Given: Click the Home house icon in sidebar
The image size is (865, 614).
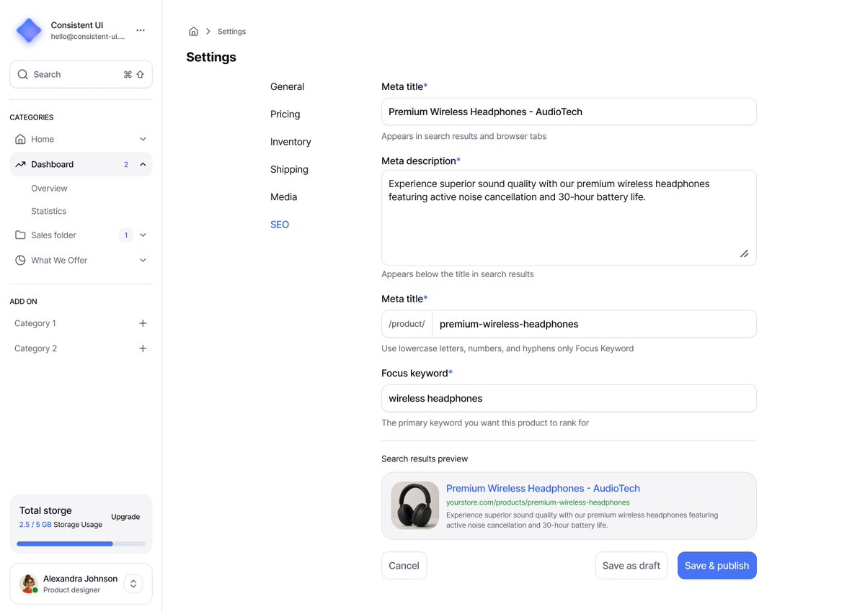Looking at the screenshot, I should click(20, 139).
